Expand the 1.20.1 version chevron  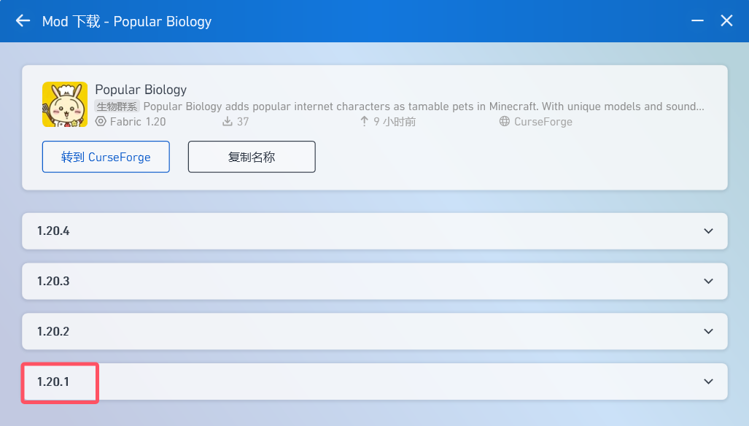[x=708, y=382]
